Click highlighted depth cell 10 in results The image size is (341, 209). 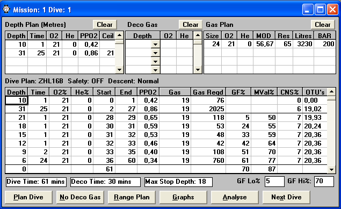click(17, 100)
